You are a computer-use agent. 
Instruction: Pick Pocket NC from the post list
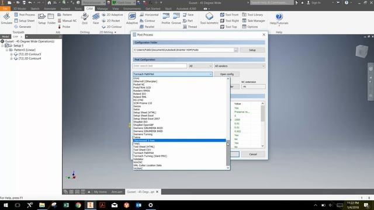coord(179,84)
